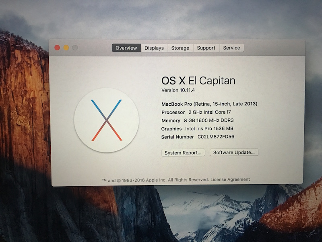Open the Displays tab
Viewport: 322px width, 242px height.
[x=154, y=48]
